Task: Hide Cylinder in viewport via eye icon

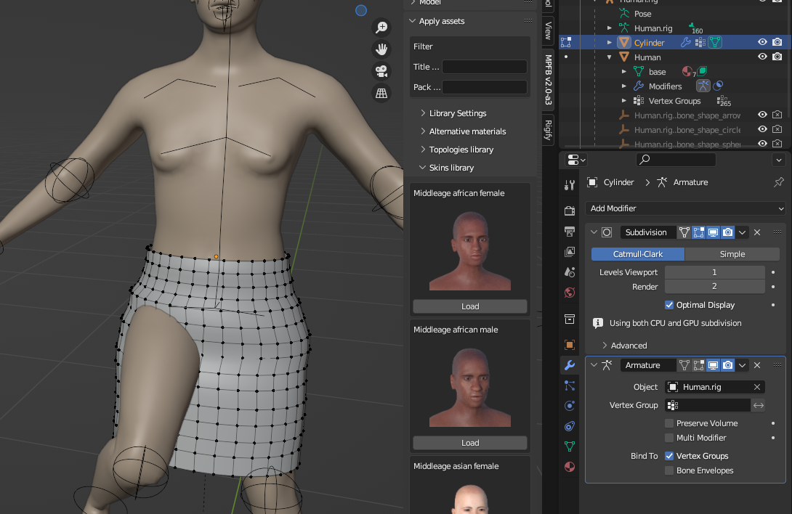Action: pos(762,42)
